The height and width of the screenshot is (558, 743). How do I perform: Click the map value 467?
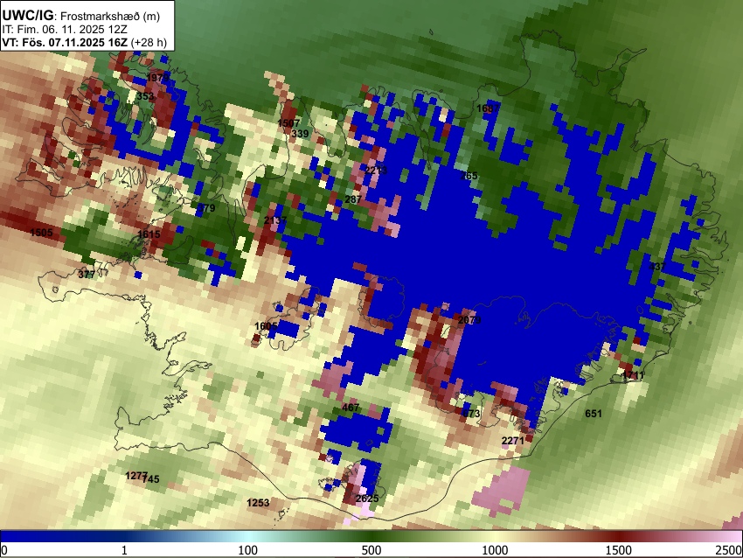coord(351,408)
